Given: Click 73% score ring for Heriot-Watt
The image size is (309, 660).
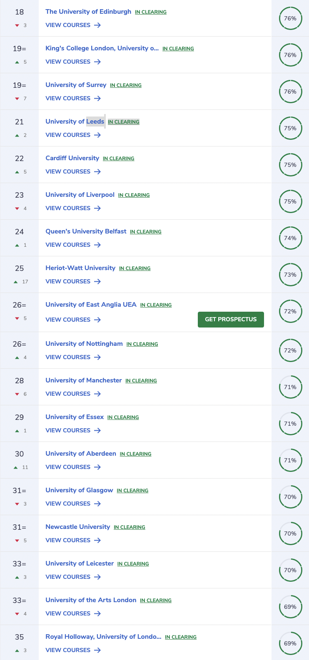Looking at the screenshot, I should pos(290,275).
